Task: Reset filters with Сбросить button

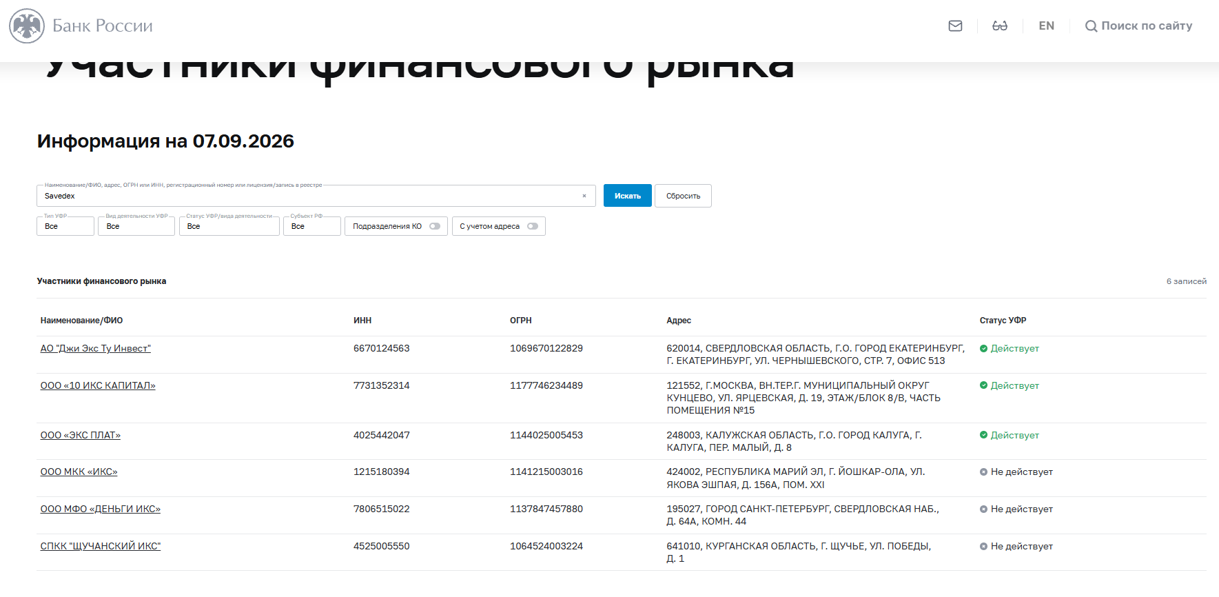Action: (683, 196)
